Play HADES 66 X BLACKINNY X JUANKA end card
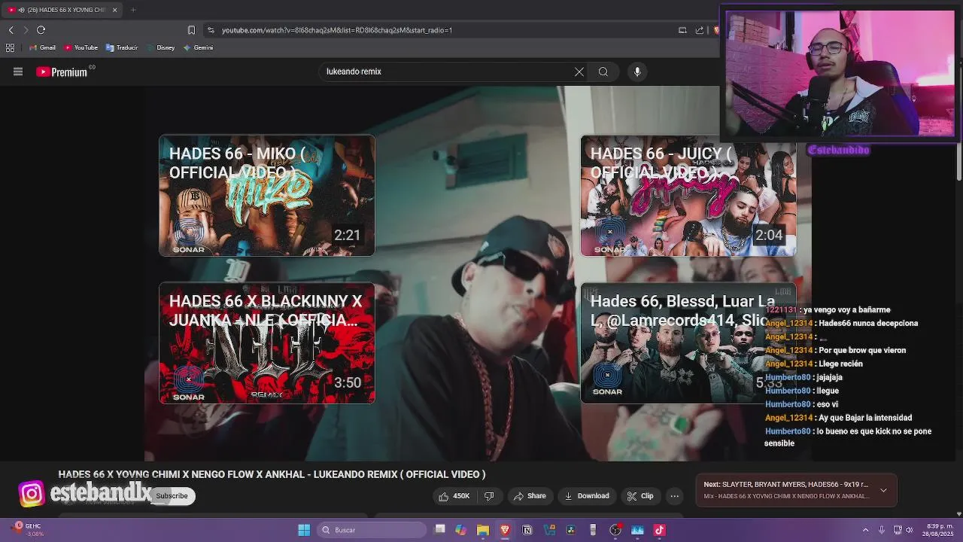This screenshot has width=963, height=542. point(267,343)
